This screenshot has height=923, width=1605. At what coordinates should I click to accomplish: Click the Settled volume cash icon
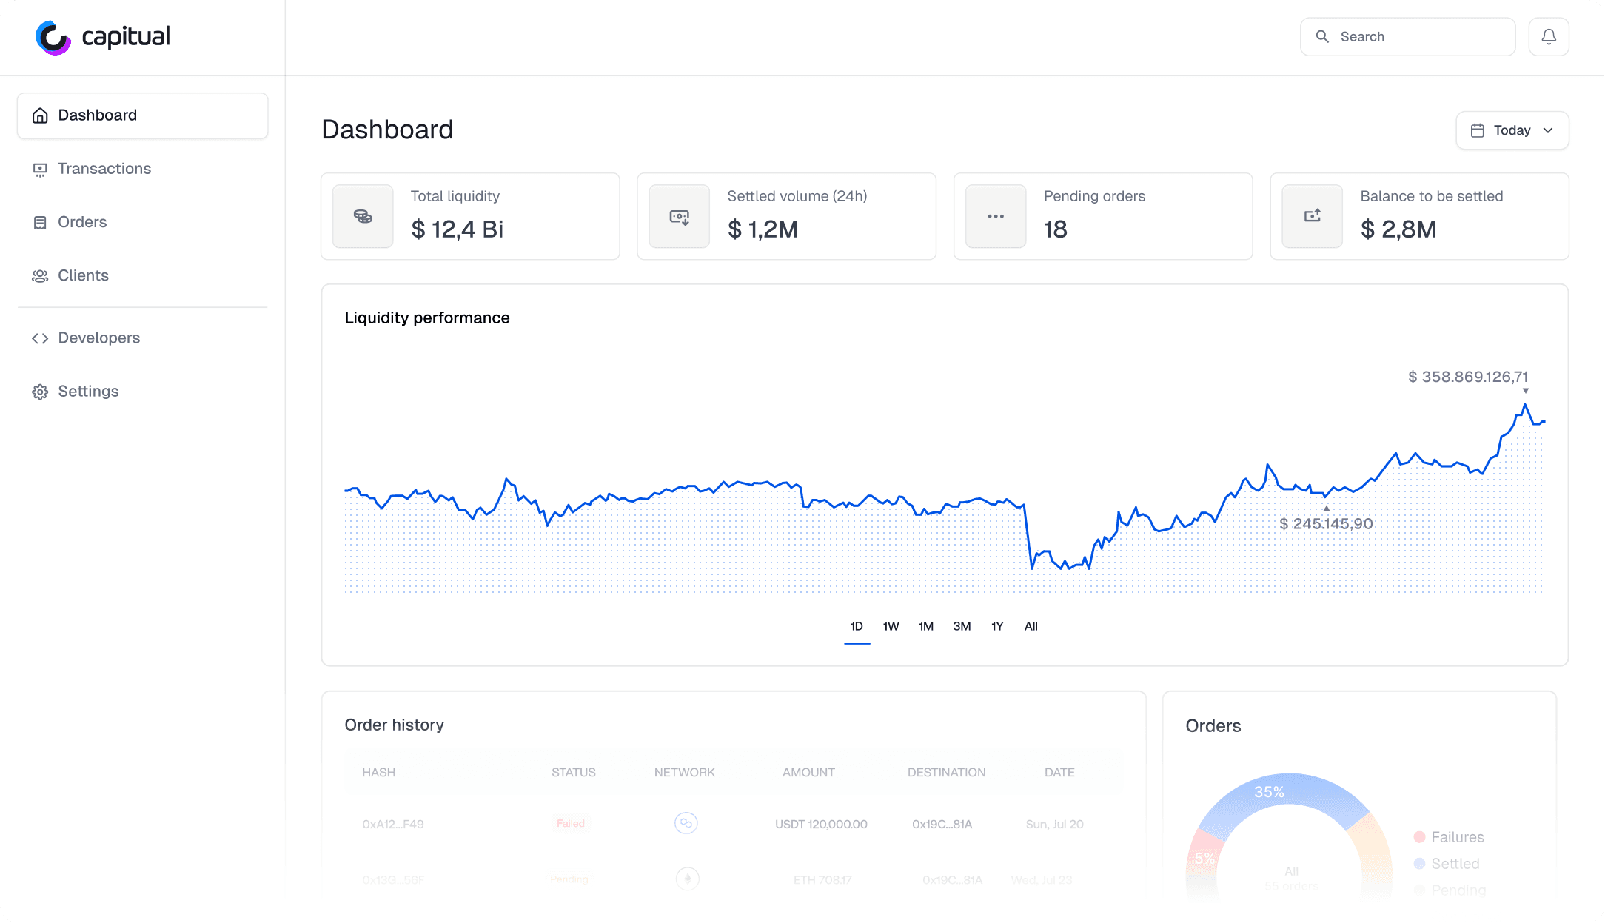pyautogui.click(x=679, y=216)
